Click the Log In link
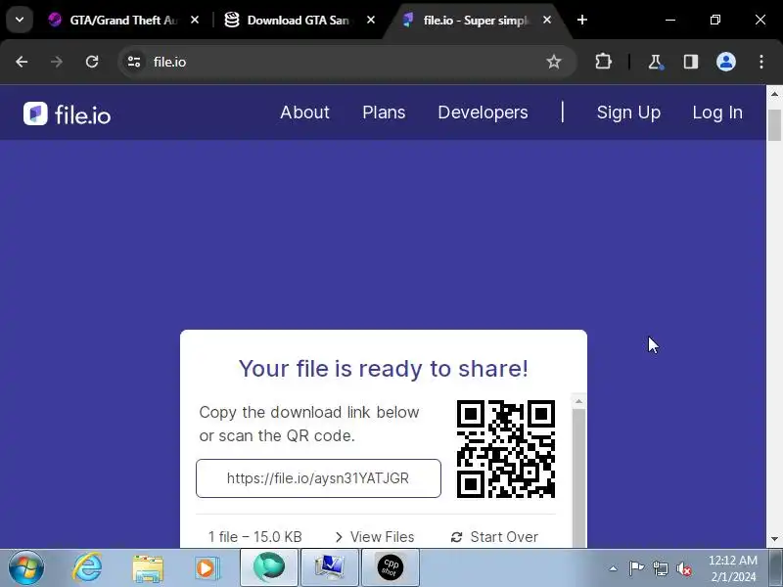Screen dimensions: 783x587 pos(717,113)
